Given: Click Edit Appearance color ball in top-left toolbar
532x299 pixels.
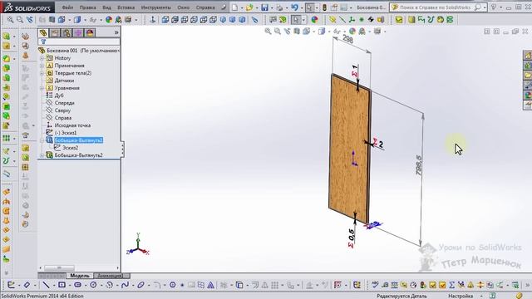Looking at the screenshot, I should pyautogui.click(x=109, y=20).
